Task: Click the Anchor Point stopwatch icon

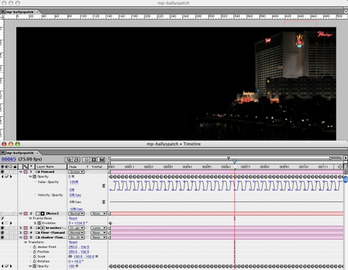Action: [34, 247]
